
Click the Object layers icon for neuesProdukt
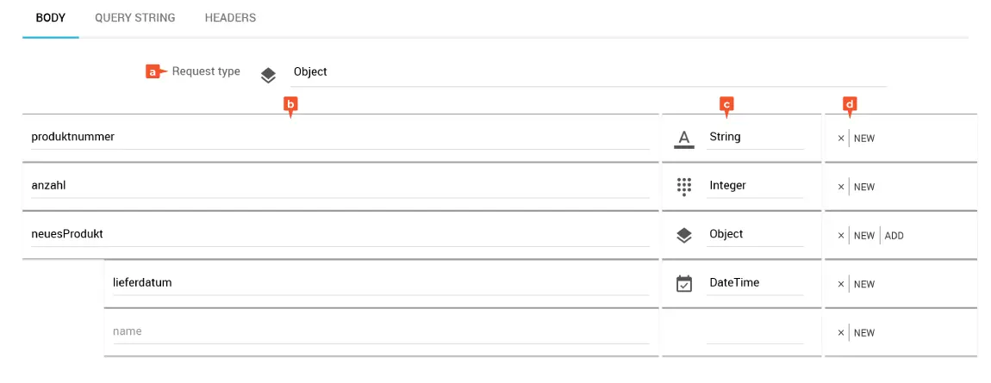pos(684,235)
